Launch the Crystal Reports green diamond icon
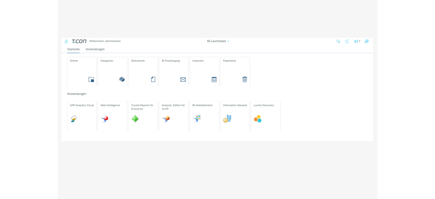 tap(135, 119)
